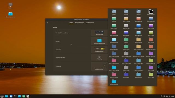Select the Mint-Y-Dark-Pink icon theme
This screenshot has width=175, height=98.
point(151,54)
